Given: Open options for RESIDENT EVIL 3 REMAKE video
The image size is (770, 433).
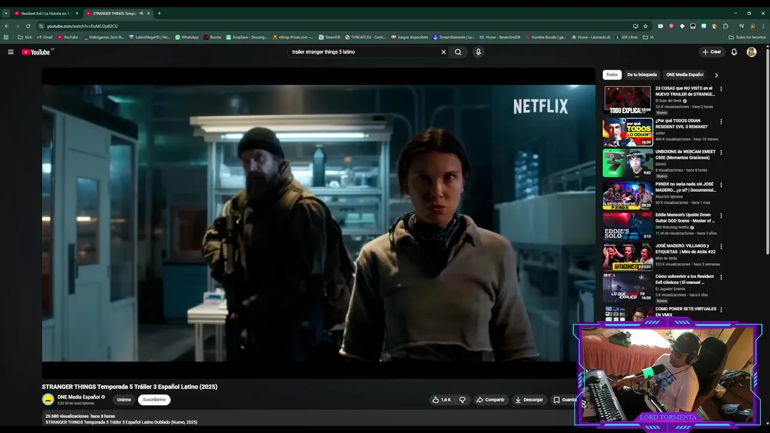Looking at the screenshot, I should pos(721,121).
